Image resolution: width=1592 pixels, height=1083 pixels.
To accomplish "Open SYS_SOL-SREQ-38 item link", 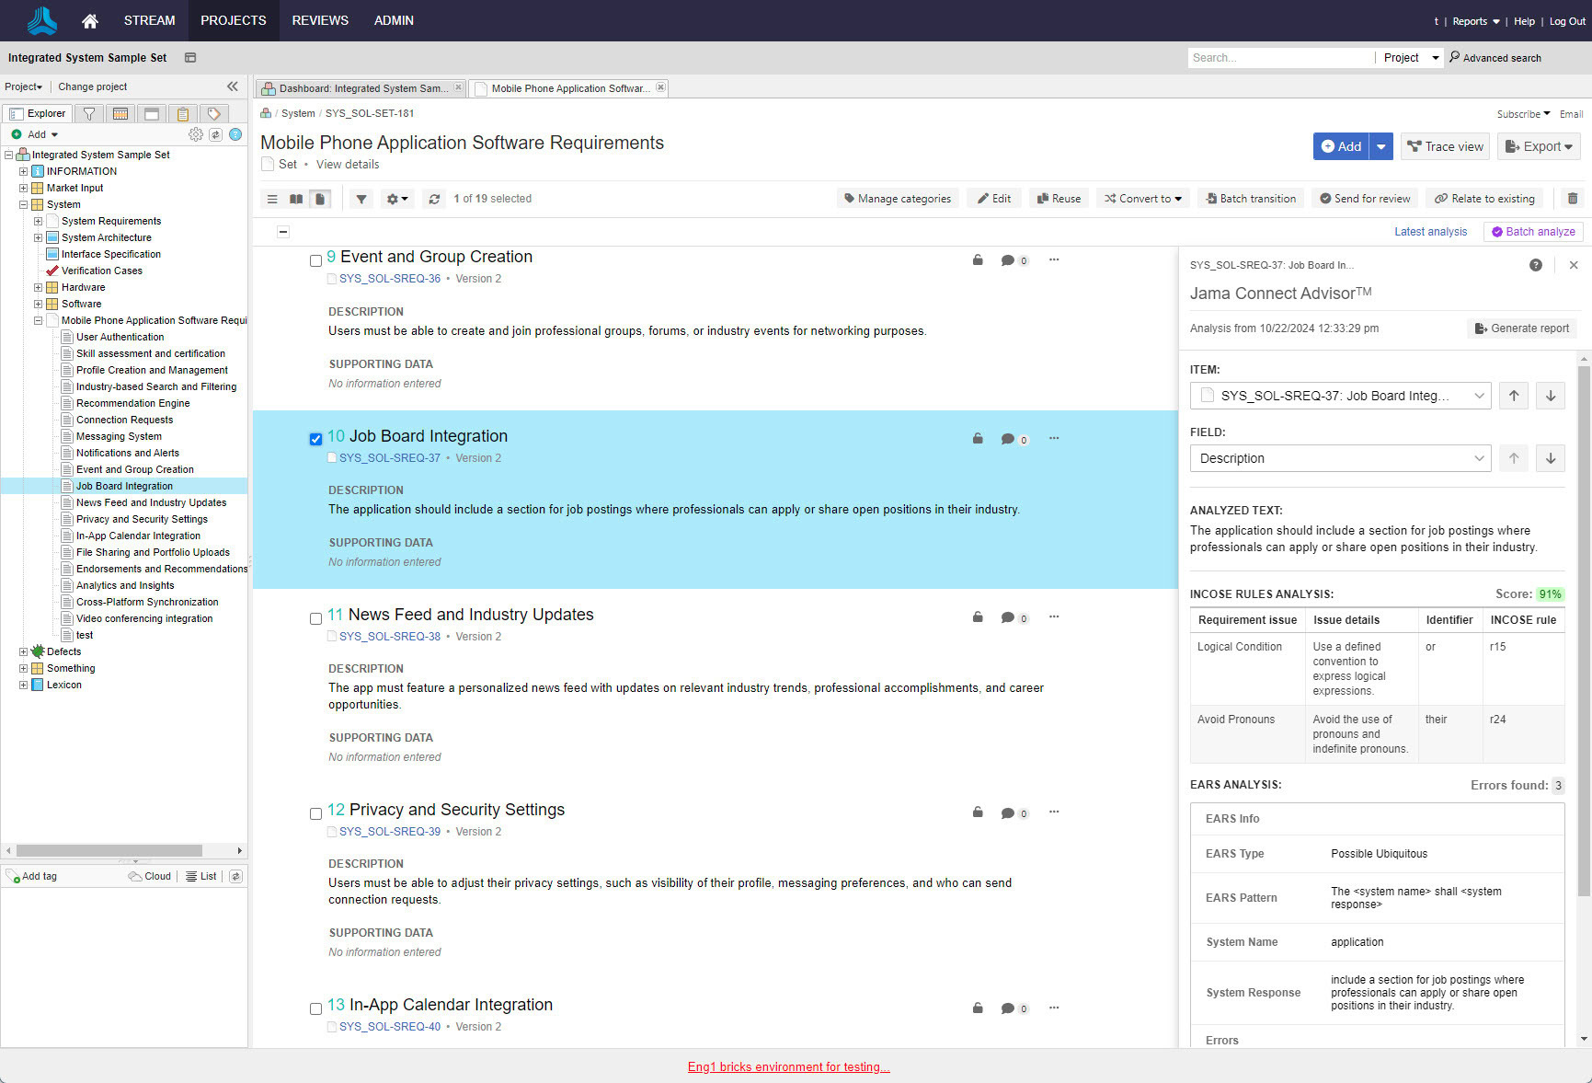I will click(389, 636).
